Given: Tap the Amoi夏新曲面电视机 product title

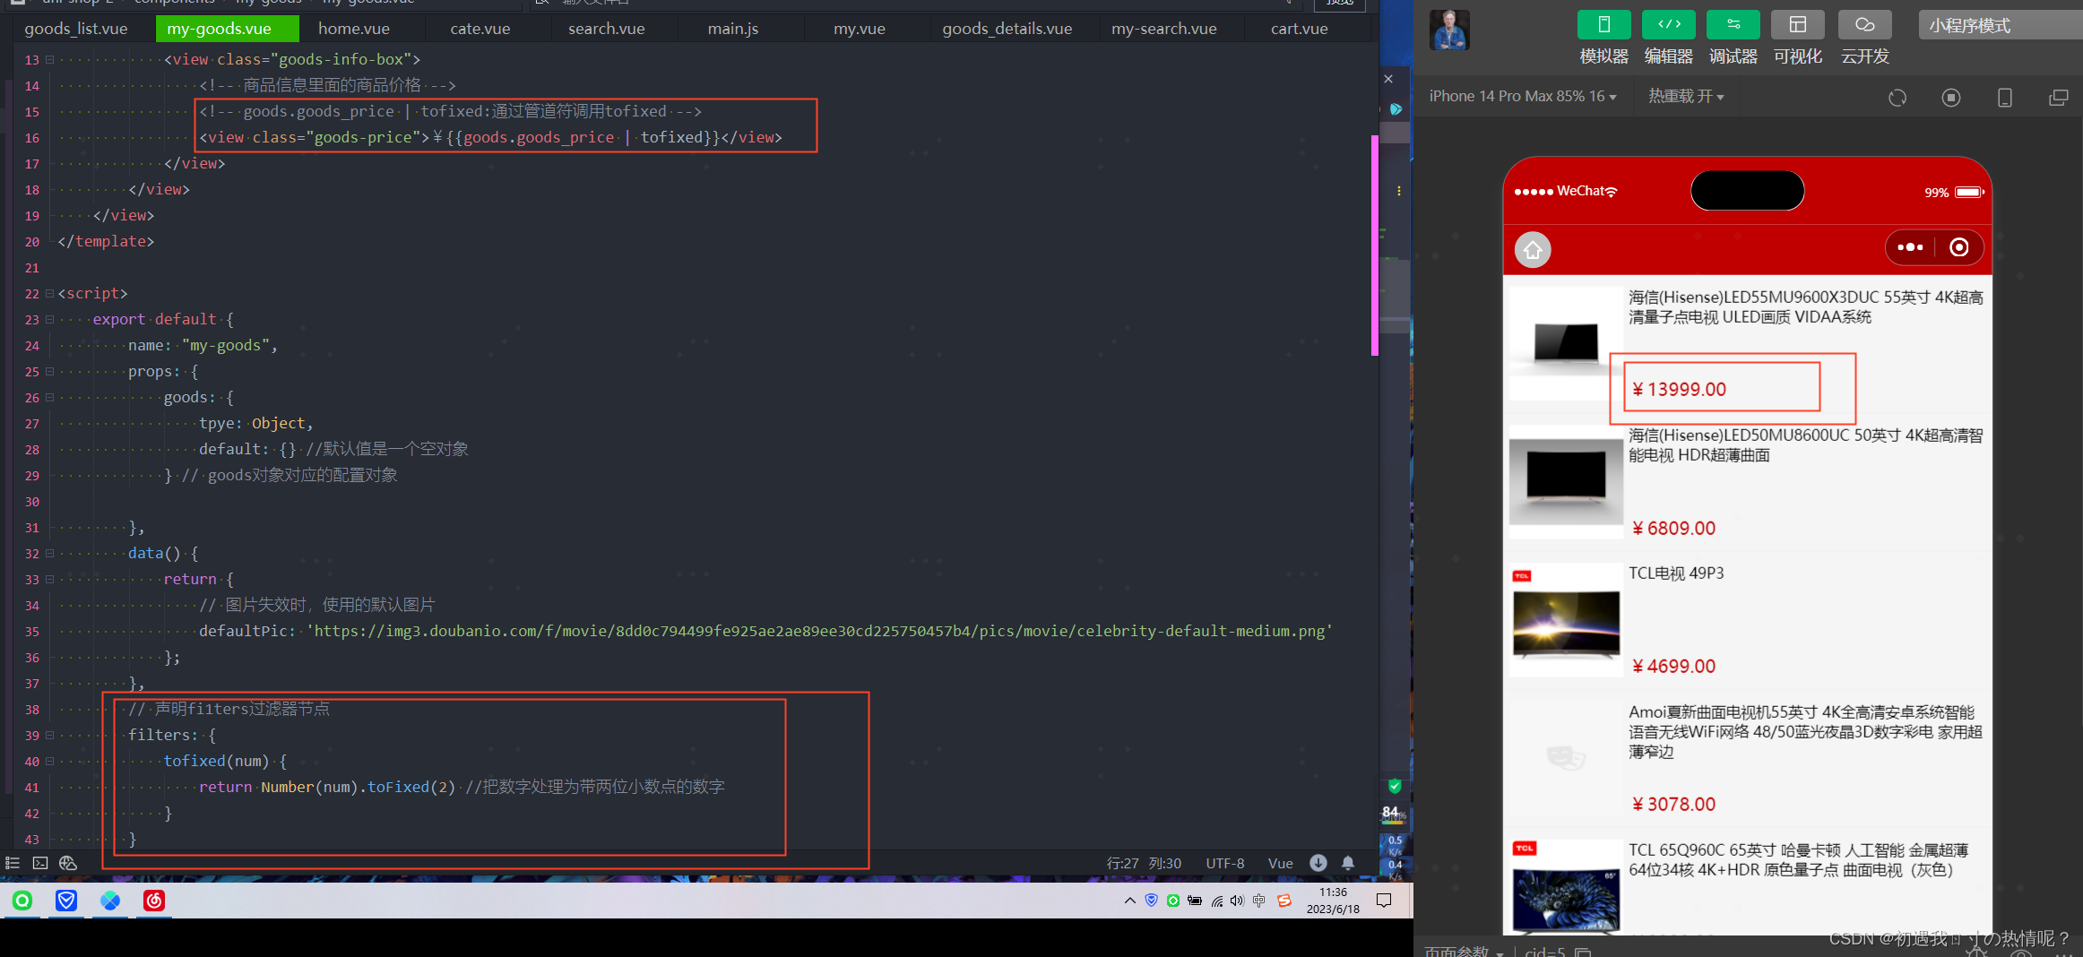Looking at the screenshot, I should [x=1805, y=732].
